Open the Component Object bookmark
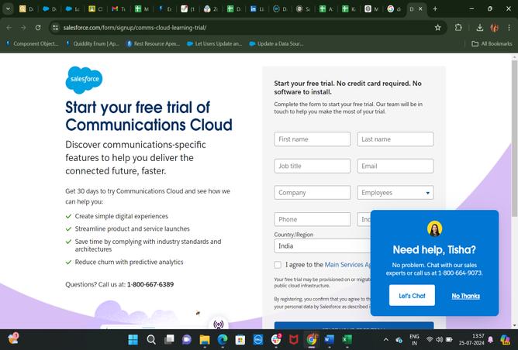 [x=32, y=43]
